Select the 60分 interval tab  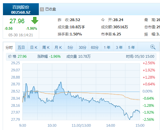(x=95, y=47)
